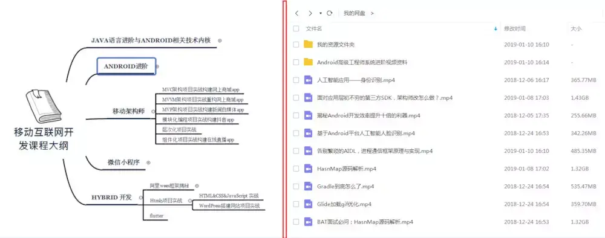Check the box for the 告别繁琐的AIDL row
The height and width of the screenshot is (238, 605).
coord(296,151)
